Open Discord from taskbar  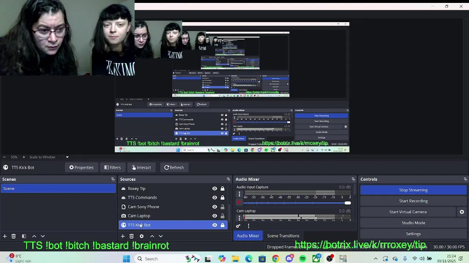click(289, 259)
